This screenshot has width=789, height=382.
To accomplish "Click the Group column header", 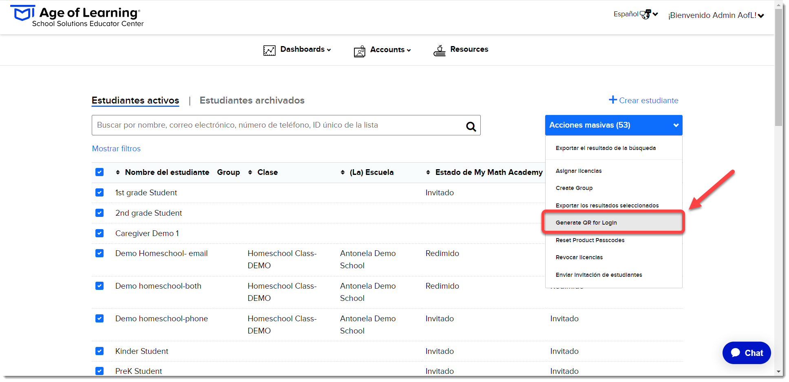I will (228, 172).
